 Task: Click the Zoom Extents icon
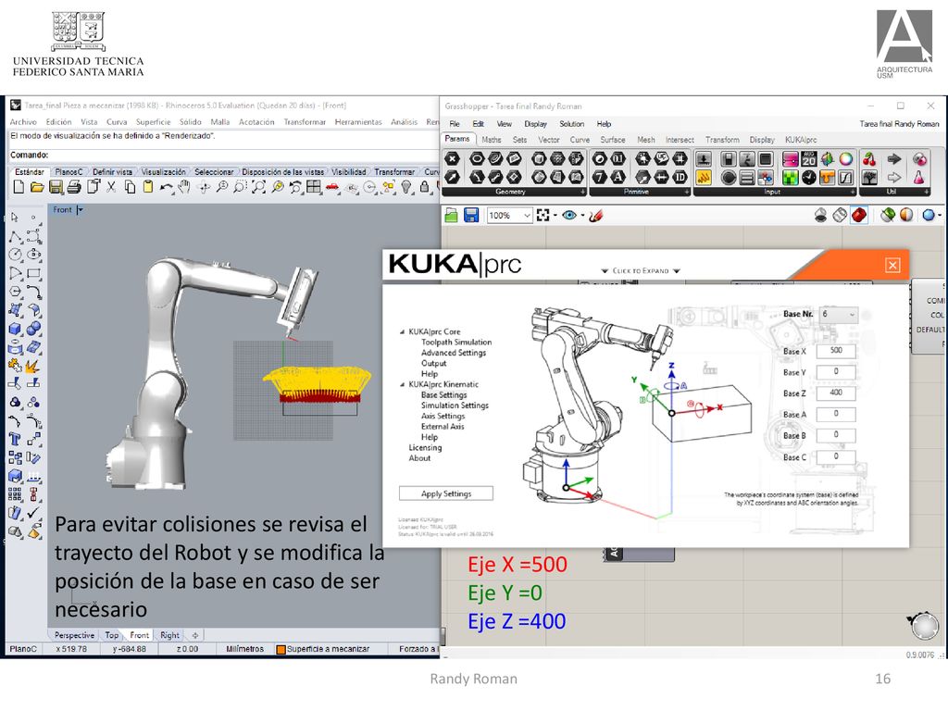(258, 187)
